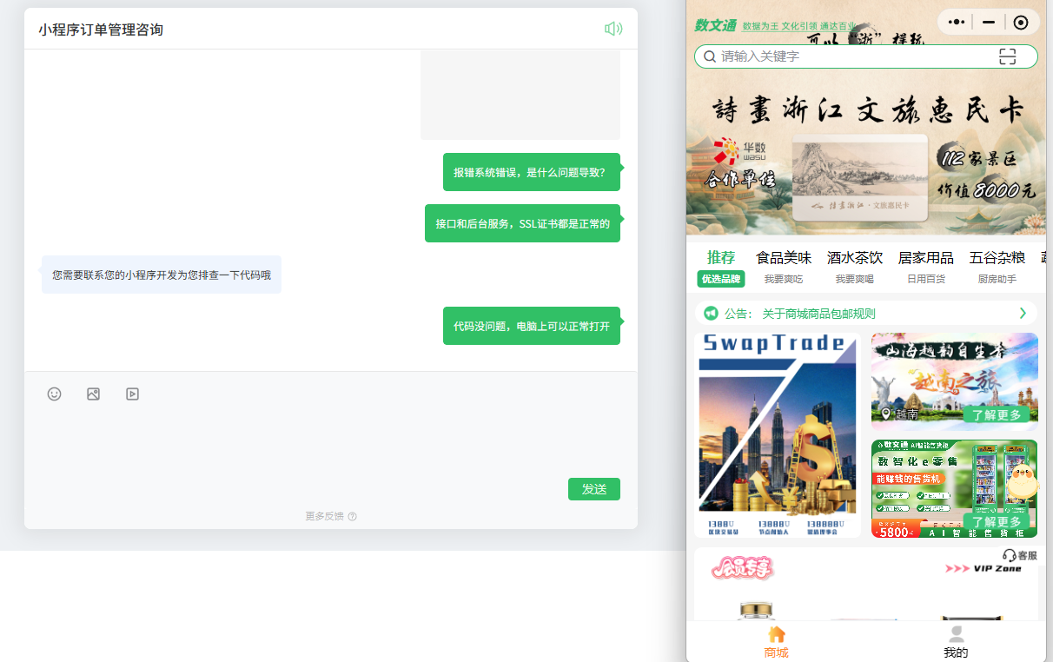The height and width of the screenshot is (662, 1053).
Task: Click the 我要爽吃 subtitle
Action: [784, 279]
